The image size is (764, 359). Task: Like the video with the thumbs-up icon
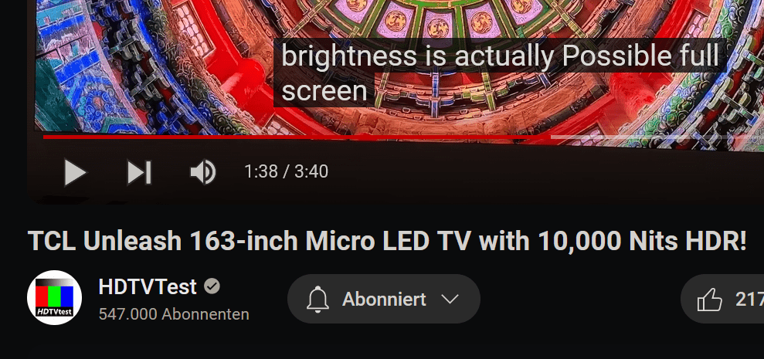(709, 299)
